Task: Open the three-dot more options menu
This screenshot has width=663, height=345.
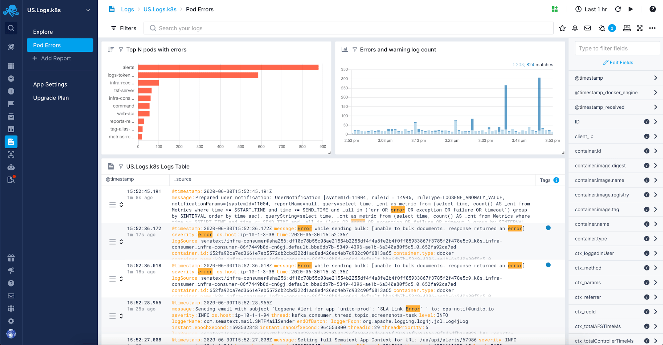Action: pyautogui.click(x=652, y=28)
